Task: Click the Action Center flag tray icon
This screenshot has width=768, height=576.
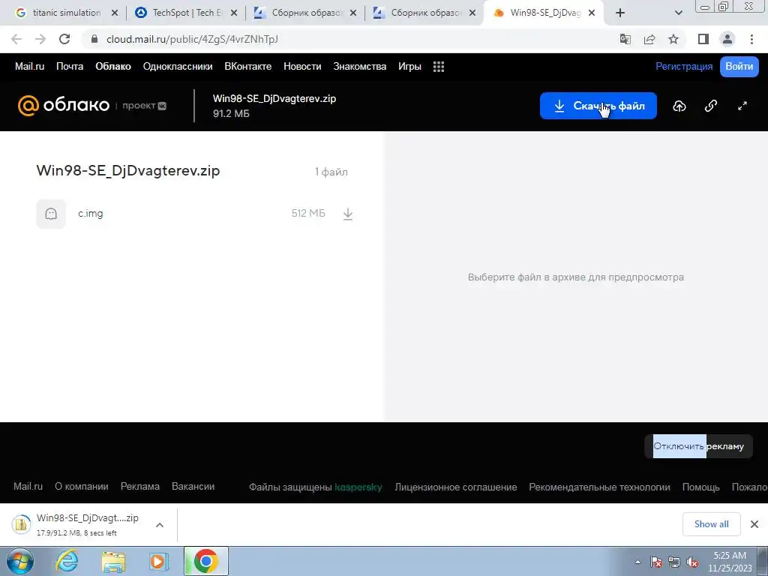Action: point(655,562)
